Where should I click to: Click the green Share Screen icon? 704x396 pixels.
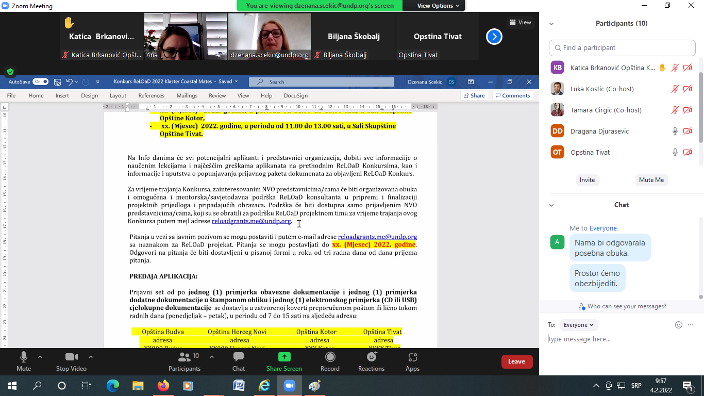[284, 357]
